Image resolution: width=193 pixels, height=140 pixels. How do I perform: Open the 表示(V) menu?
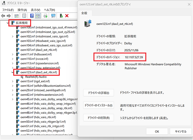[36, 10]
